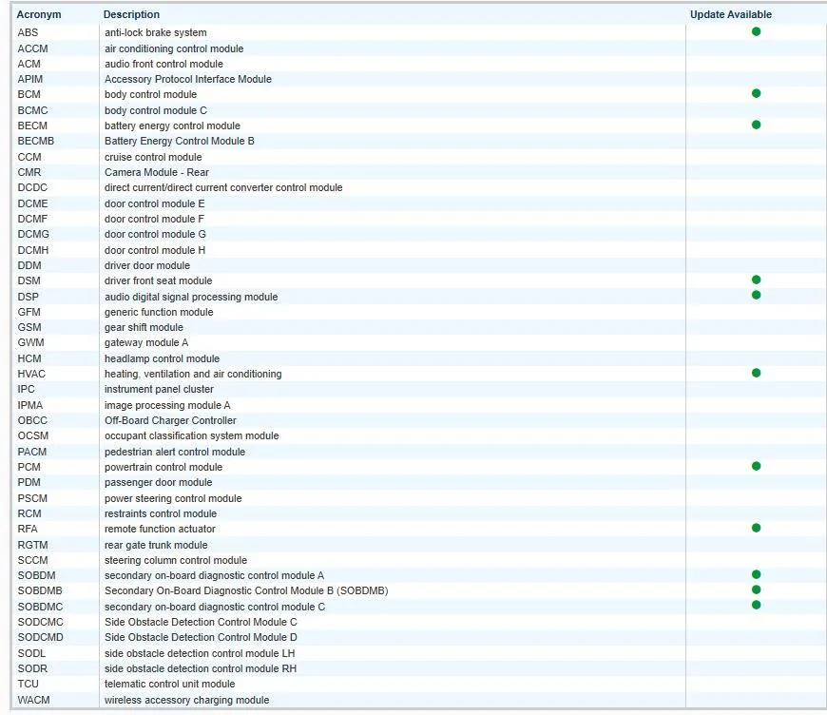Select 'driver door module' description
The image size is (827, 715).
(147, 265)
